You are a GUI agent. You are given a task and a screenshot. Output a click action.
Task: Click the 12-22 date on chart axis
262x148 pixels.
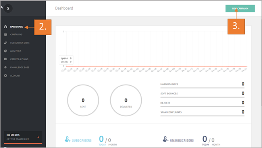coord(64,70)
